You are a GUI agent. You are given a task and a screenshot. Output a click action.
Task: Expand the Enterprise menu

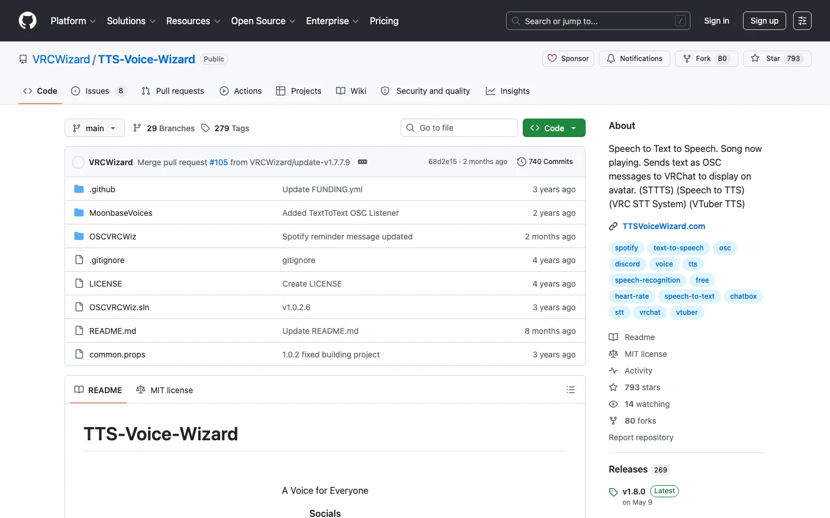tap(332, 21)
